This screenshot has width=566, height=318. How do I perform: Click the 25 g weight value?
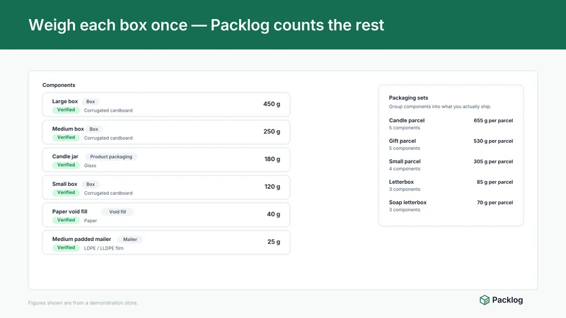274,242
